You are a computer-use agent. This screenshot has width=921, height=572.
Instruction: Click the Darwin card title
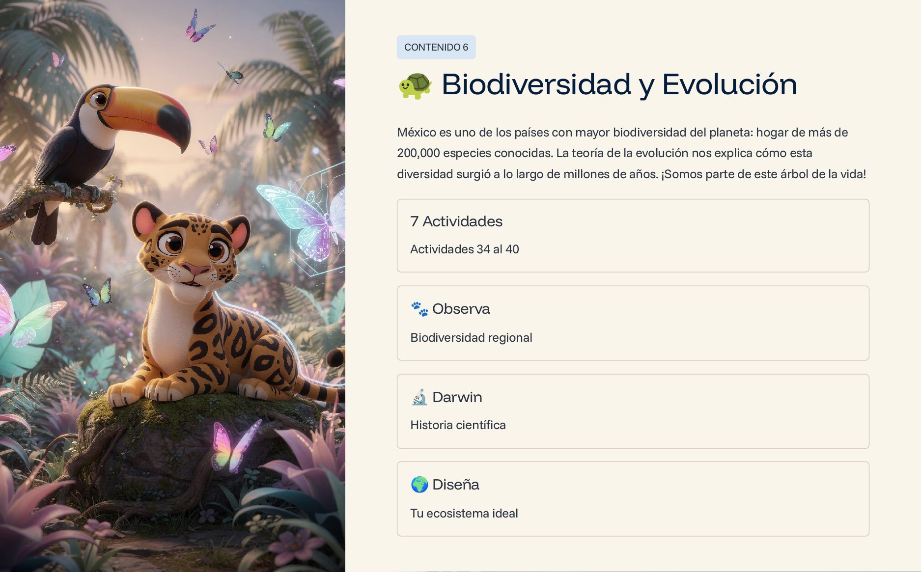(457, 397)
